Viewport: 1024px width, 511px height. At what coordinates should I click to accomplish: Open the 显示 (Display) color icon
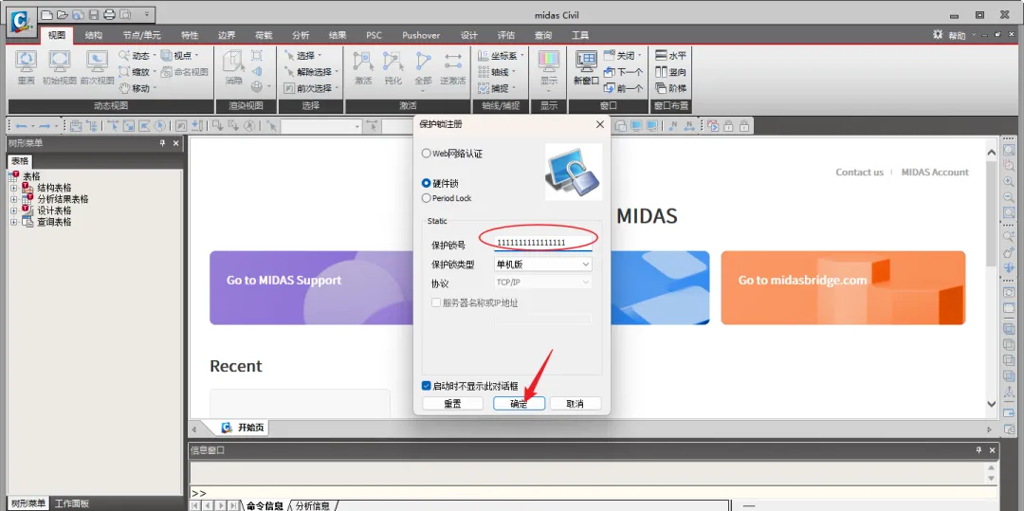point(549,61)
